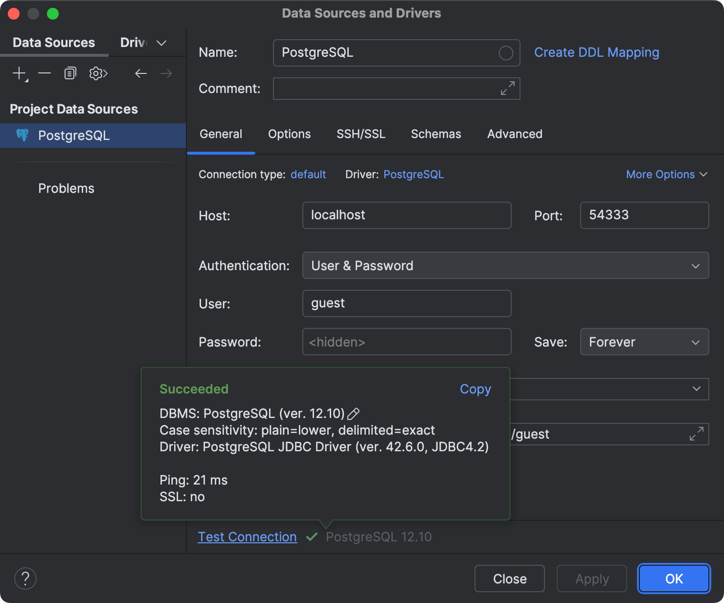Select PostgreSQL in Project Data Sources

pyautogui.click(x=74, y=136)
